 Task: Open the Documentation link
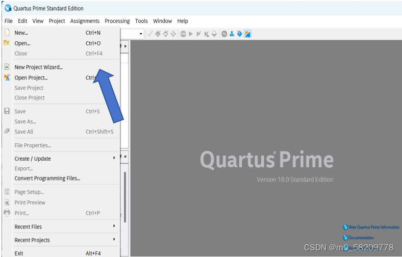click(359, 238)
